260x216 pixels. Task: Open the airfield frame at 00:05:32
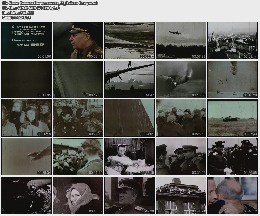pyautogui.click(x=129, y=40)
